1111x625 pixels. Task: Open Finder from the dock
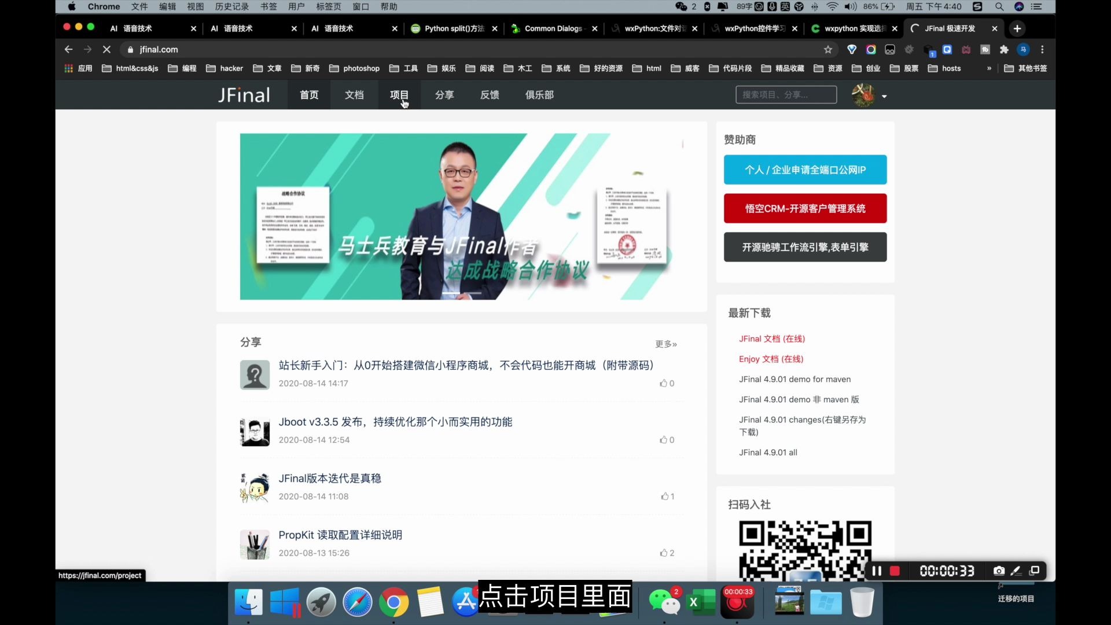click(x=249, y=602)
